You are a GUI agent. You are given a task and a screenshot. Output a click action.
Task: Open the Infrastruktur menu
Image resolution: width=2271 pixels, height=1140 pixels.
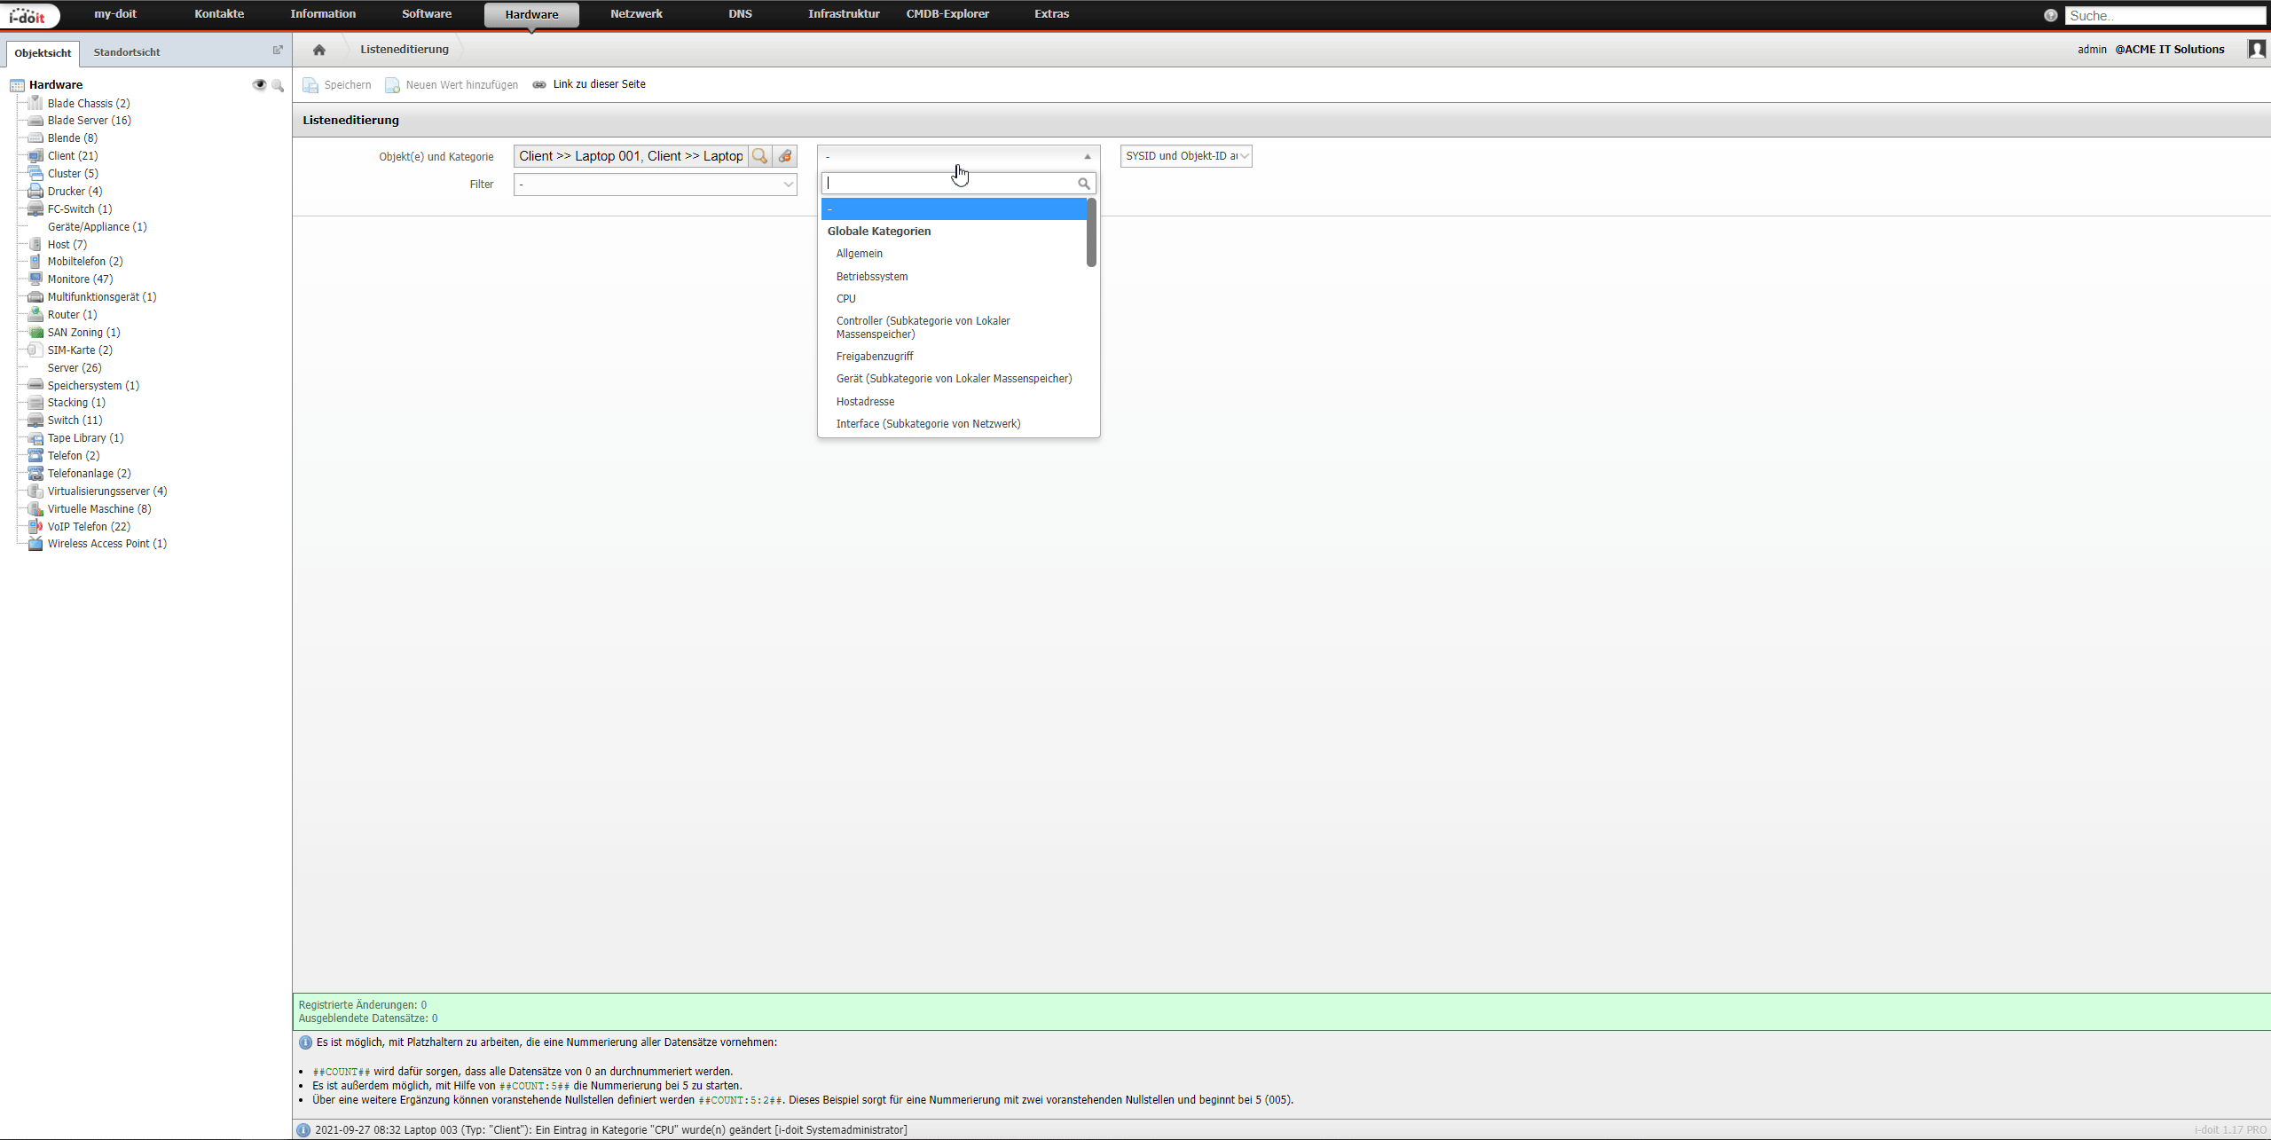844,14
